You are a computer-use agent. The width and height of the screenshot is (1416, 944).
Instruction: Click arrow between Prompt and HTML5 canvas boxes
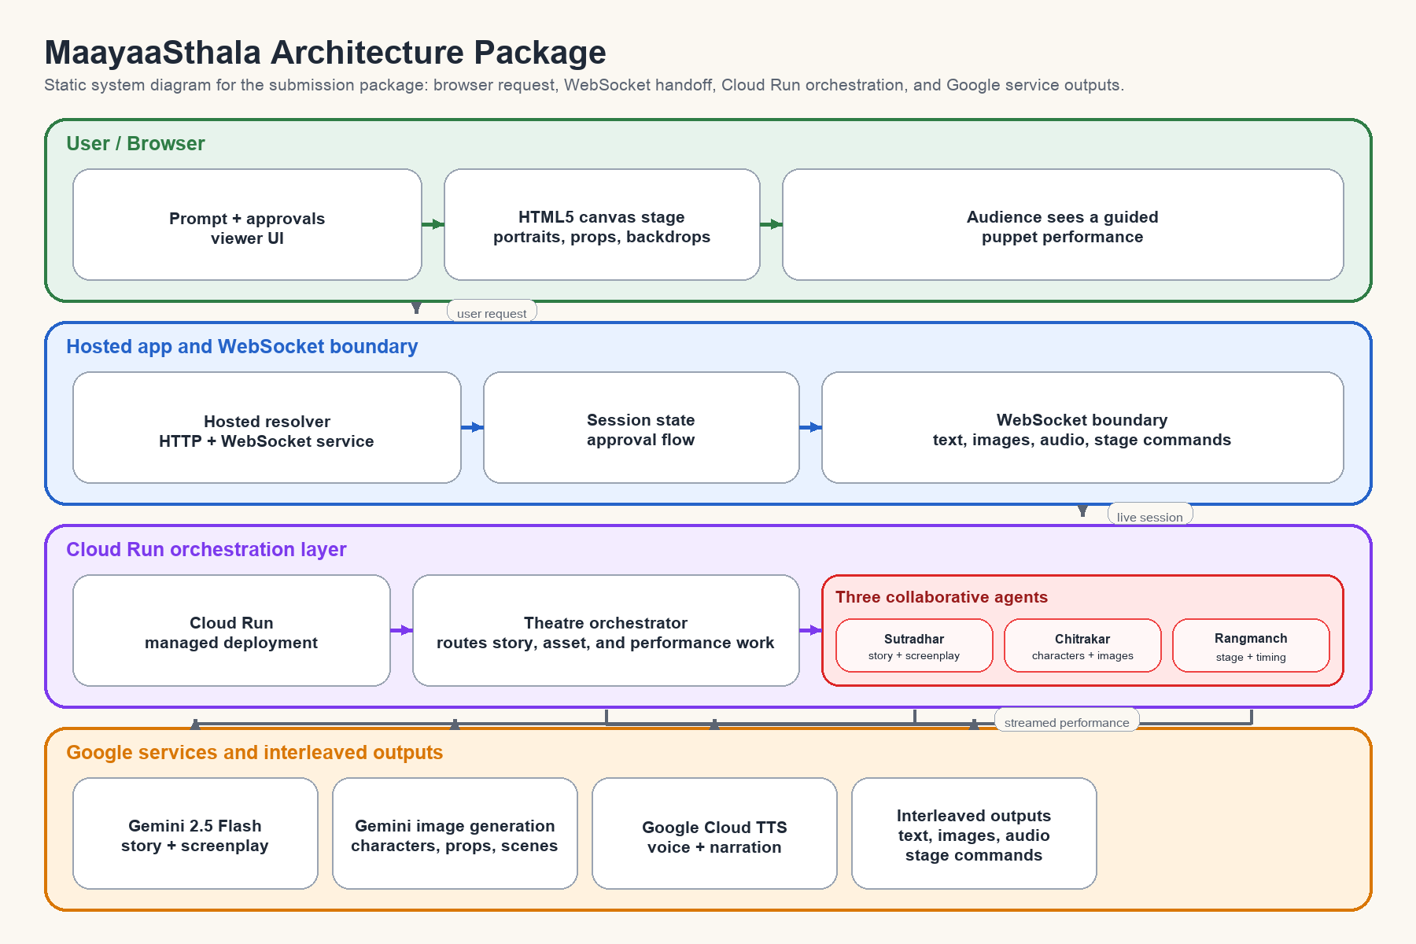pyautogui.click(x=433, y=224)
